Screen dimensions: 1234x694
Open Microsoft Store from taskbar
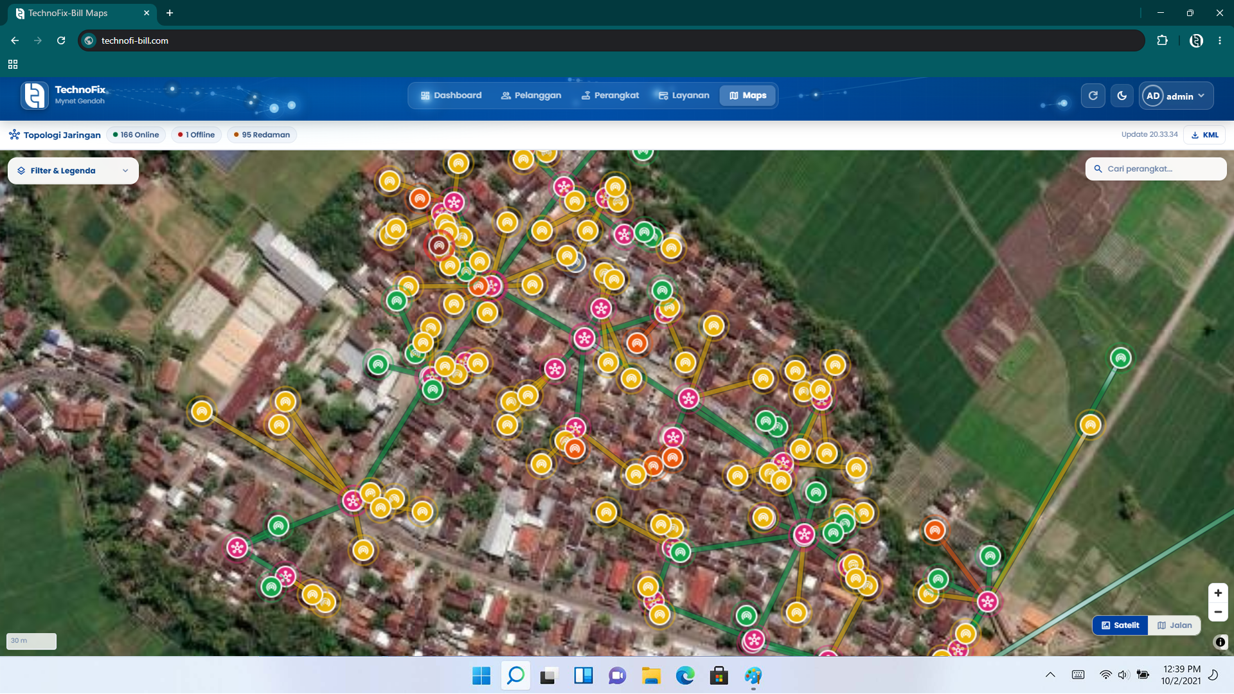pos(719,676)
